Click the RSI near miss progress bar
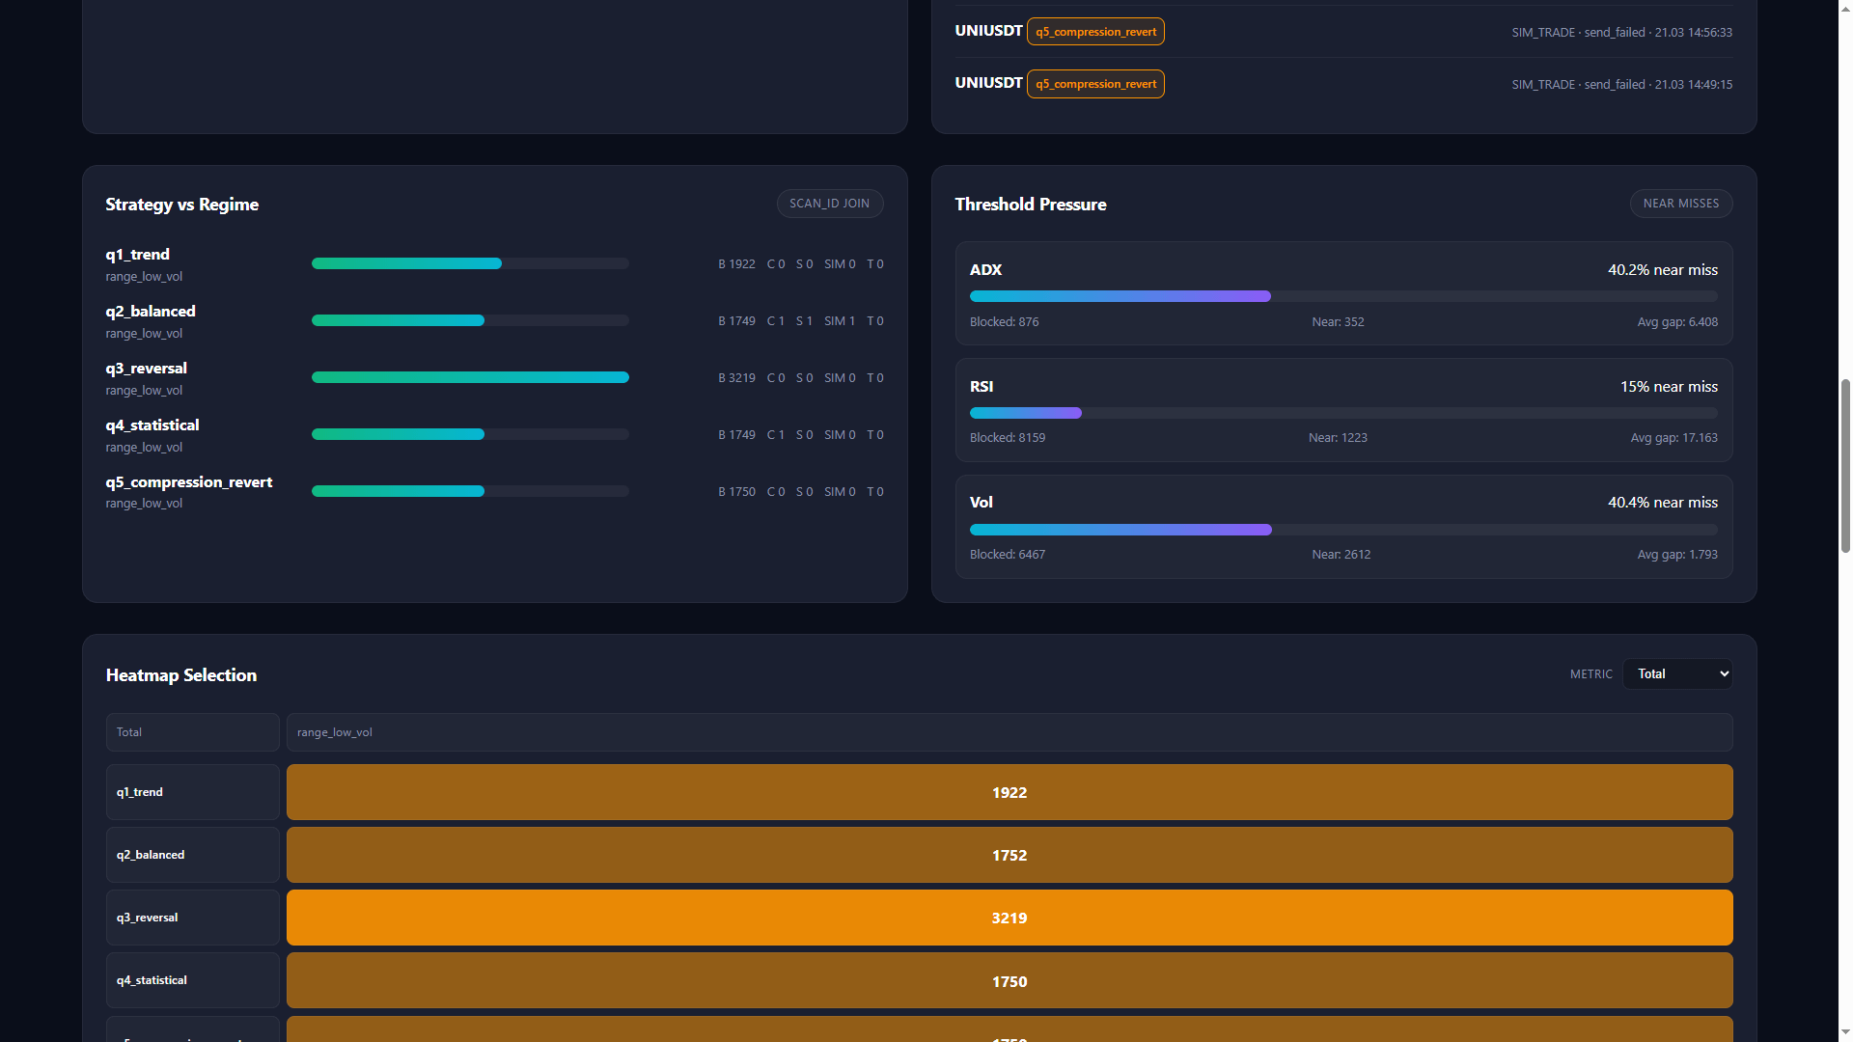The height and width of the screenshot is (1042, 1853). [1342, 413]
